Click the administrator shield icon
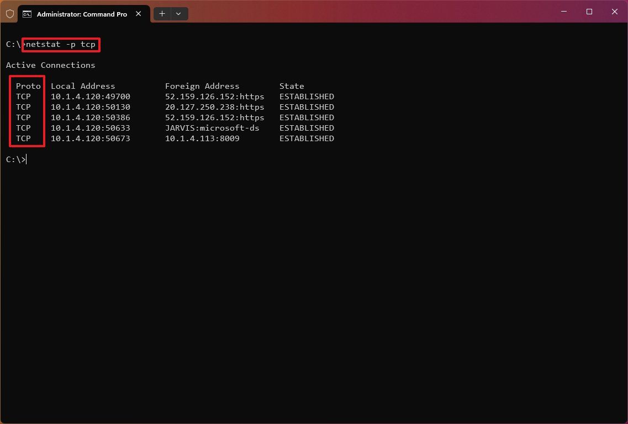This screenshot has width=628, height=424. (x=9, y=13)
